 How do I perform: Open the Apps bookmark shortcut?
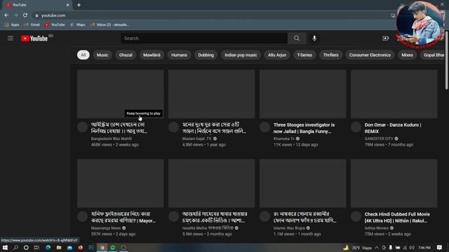pyautogui.click(x=12, y=25)
